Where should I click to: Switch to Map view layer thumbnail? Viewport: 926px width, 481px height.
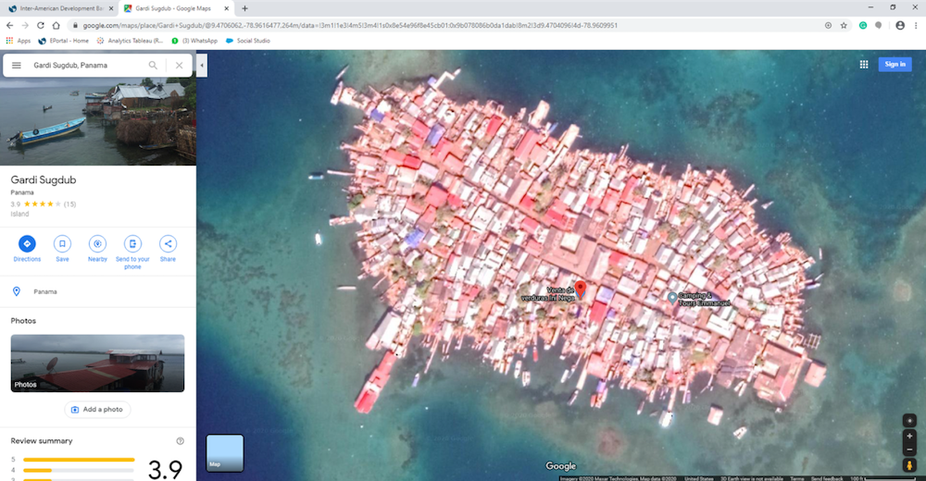click(x=225, y=452)
